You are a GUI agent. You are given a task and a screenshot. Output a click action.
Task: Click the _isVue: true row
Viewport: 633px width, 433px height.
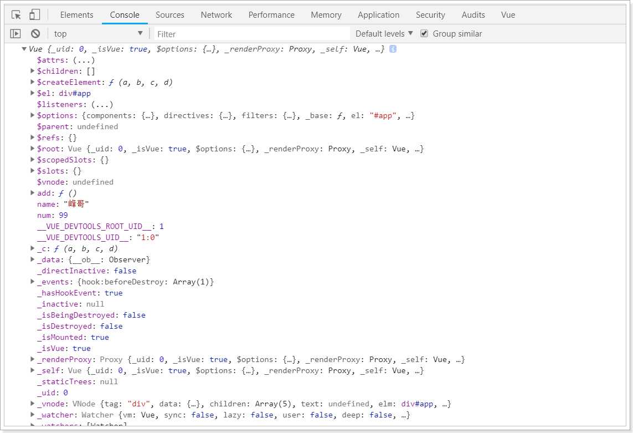coord(64,349)
